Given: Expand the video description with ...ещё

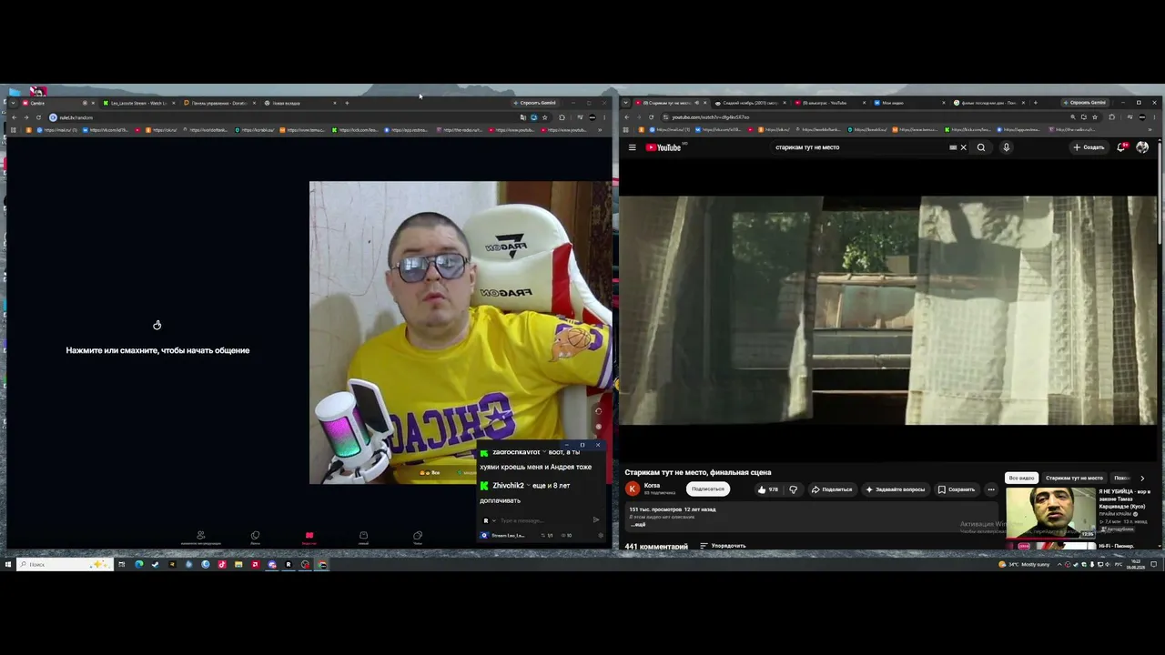Looking at the screenshot, I should [x=639, y=525].
